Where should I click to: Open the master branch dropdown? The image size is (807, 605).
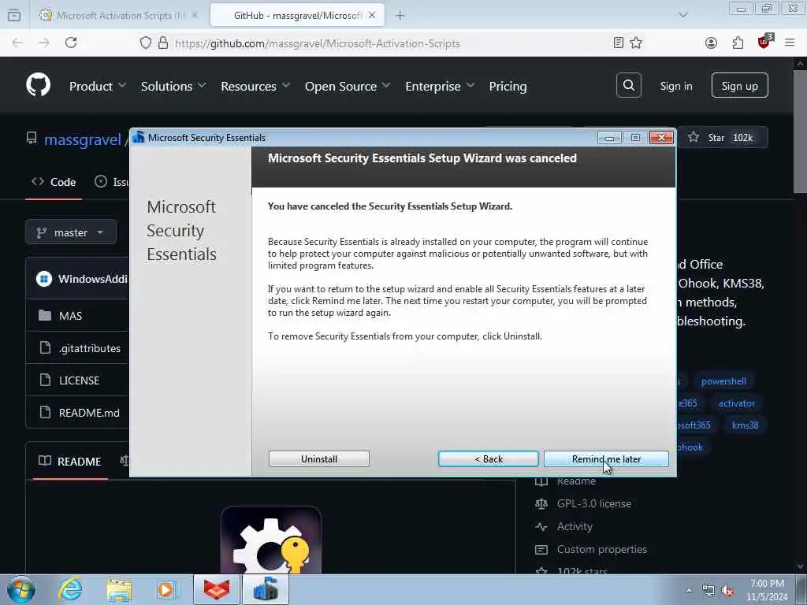[70, 232]
